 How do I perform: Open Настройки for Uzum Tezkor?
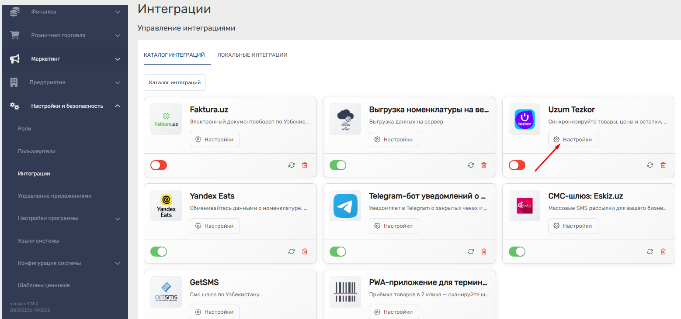click(x=573, y=139)
